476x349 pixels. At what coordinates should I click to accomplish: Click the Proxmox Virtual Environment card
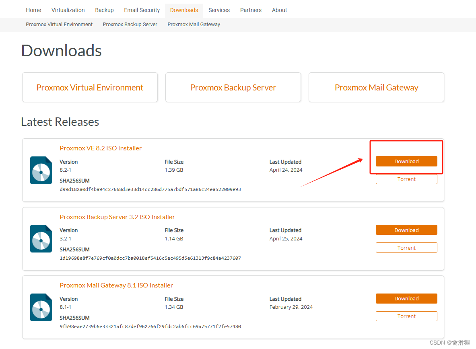click(90, 87)
